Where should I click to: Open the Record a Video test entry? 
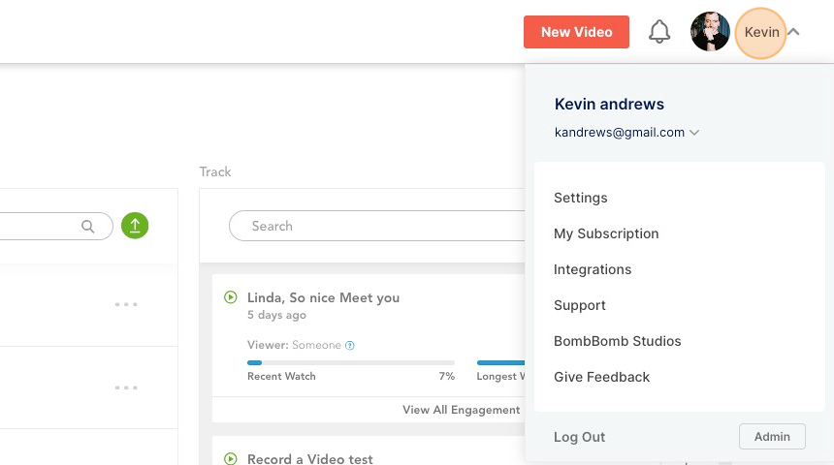[310, 458]
